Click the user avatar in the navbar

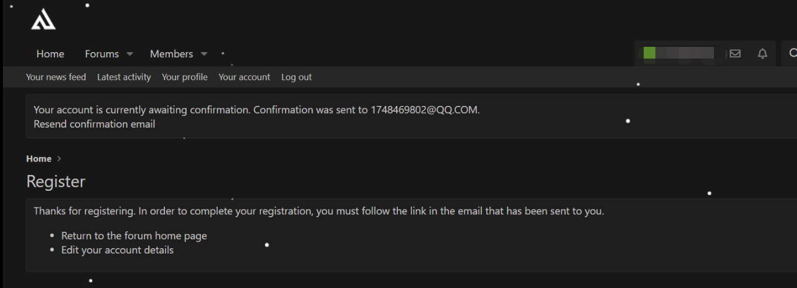(x=650, y=53)
